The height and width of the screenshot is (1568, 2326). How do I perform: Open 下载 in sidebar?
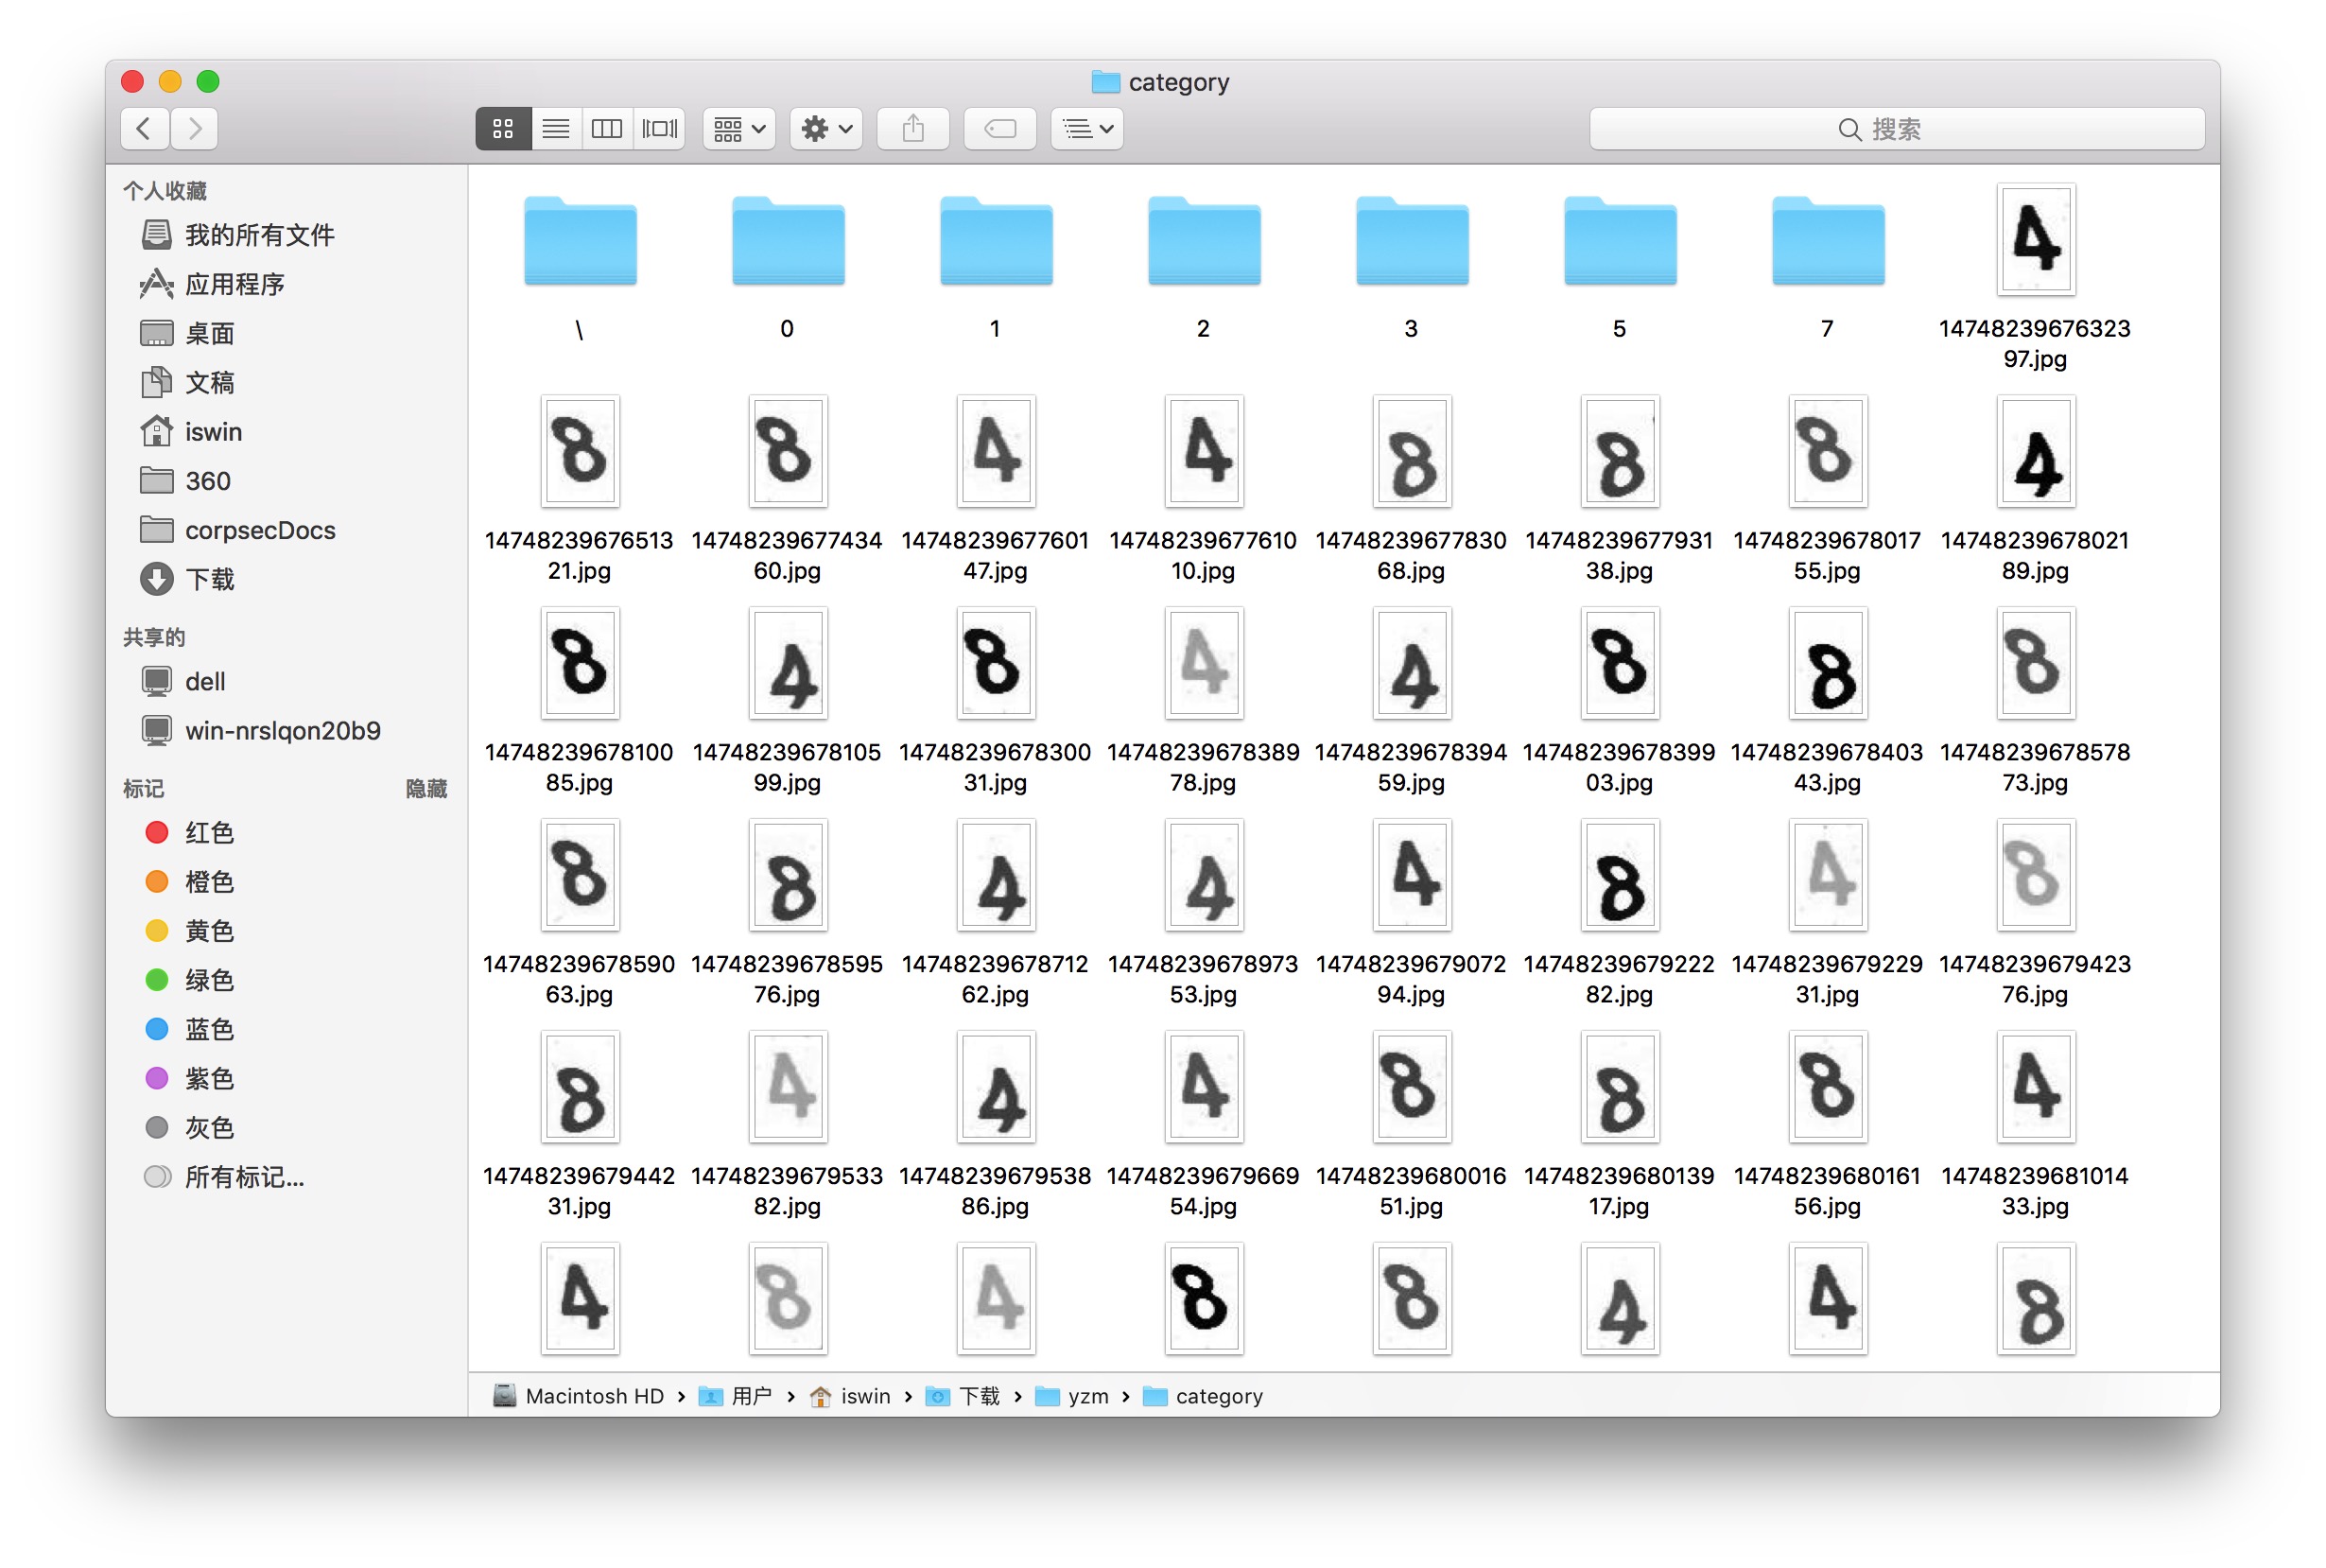point(210,579)
